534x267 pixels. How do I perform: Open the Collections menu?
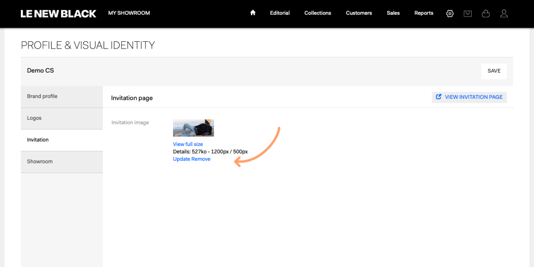coord(318,13)
